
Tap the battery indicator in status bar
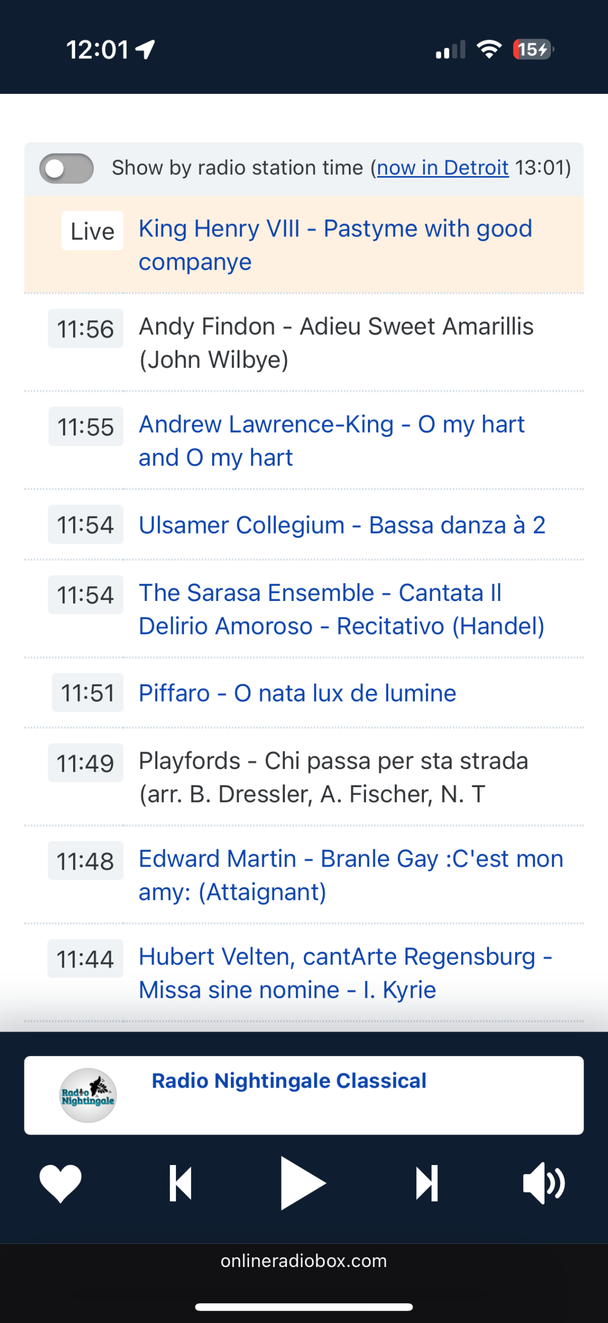[x=533, y=50]
